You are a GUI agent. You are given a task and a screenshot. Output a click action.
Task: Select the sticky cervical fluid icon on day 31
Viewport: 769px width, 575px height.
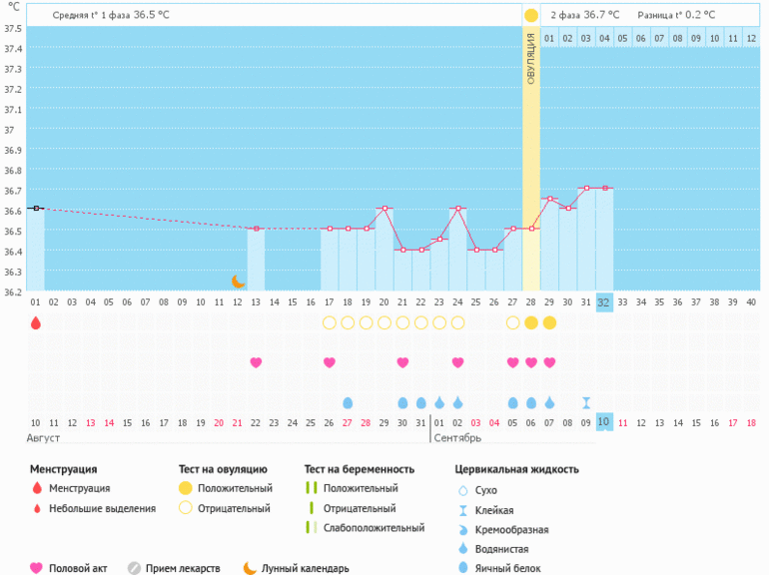point(586,402)
